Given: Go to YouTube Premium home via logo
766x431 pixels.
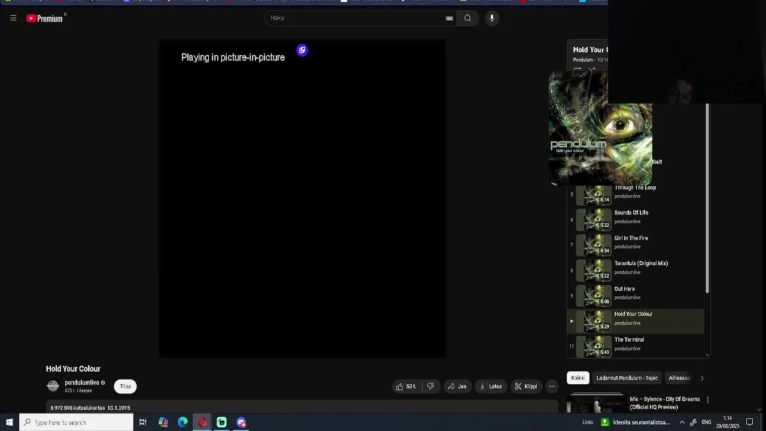Looking at the screenshot, I should pyautogui.click(x=45, y=19).
